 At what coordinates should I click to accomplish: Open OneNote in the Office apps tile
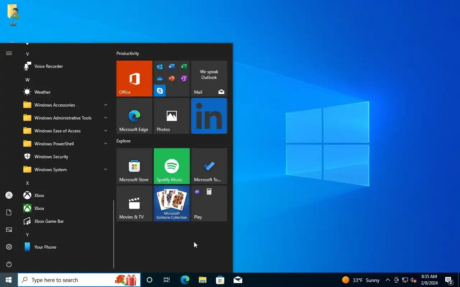184,79
